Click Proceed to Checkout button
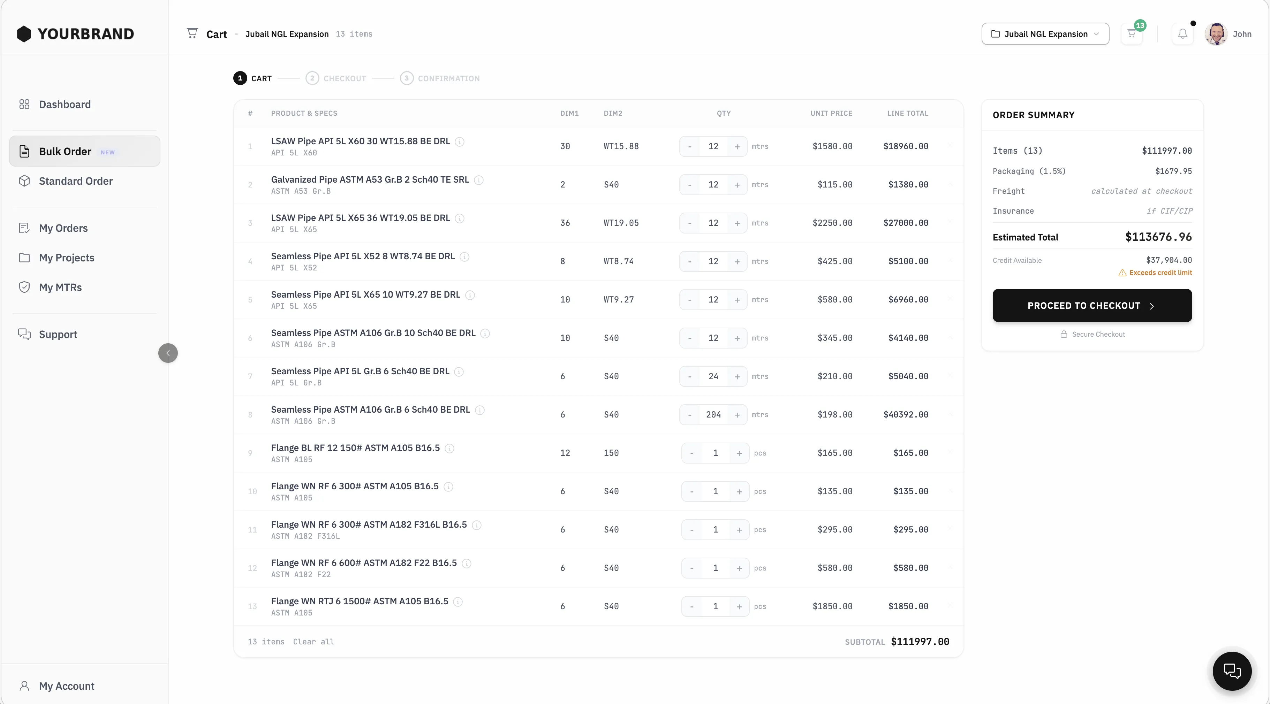 [1092, 305]
